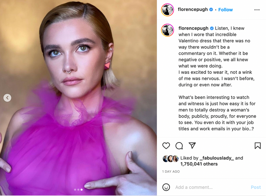Screen dimensions: 266x196
Task: Click the verified badge in the header
Action: [211, 10]
